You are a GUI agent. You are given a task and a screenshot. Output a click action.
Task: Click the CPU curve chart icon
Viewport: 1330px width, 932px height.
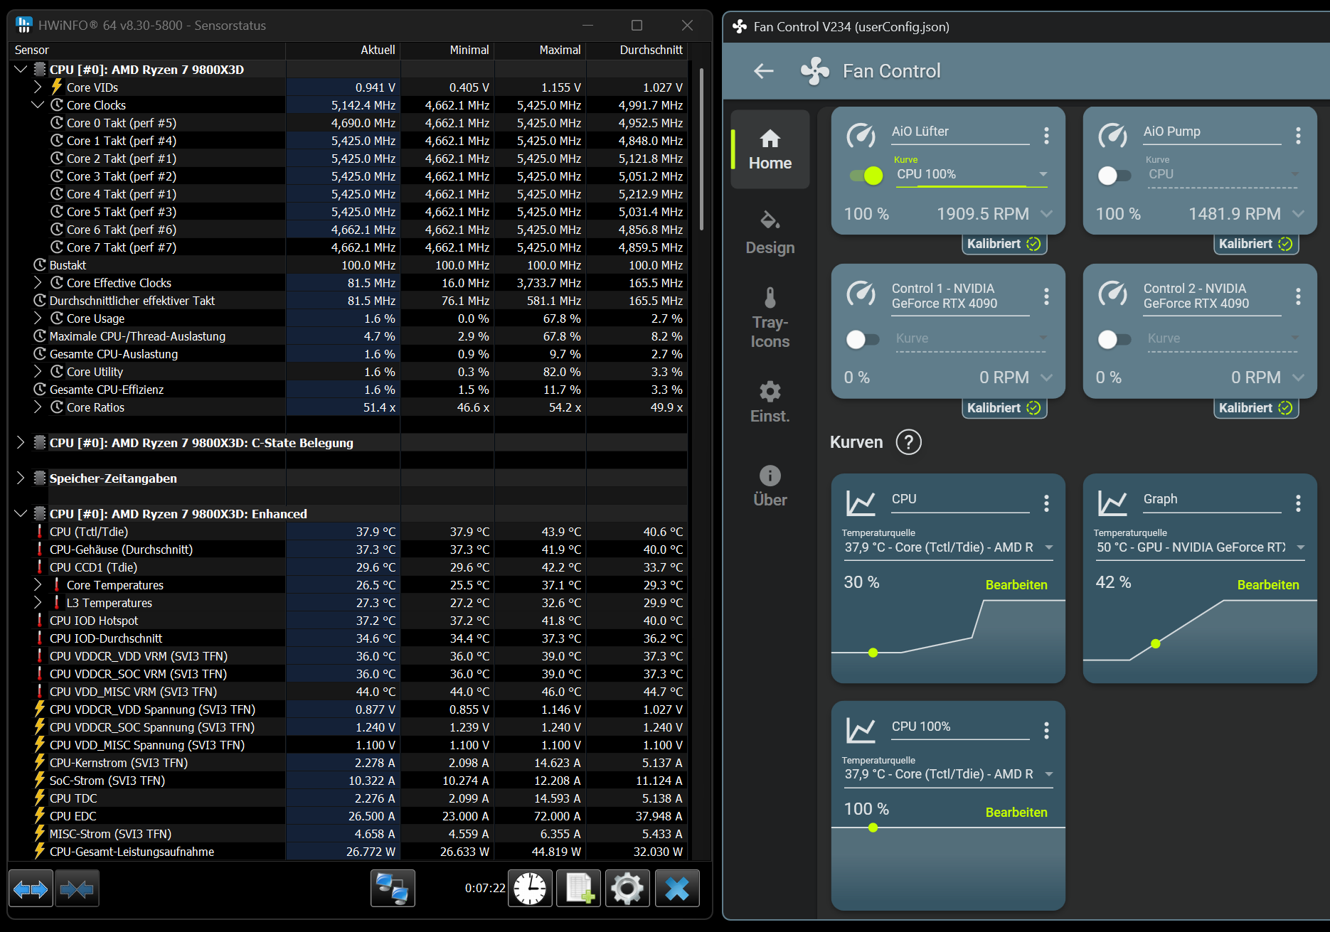(x=861, y=503)
